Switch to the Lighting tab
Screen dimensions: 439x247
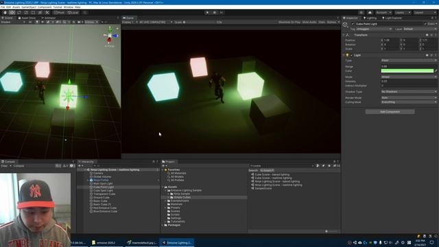(x=370, y=18)
